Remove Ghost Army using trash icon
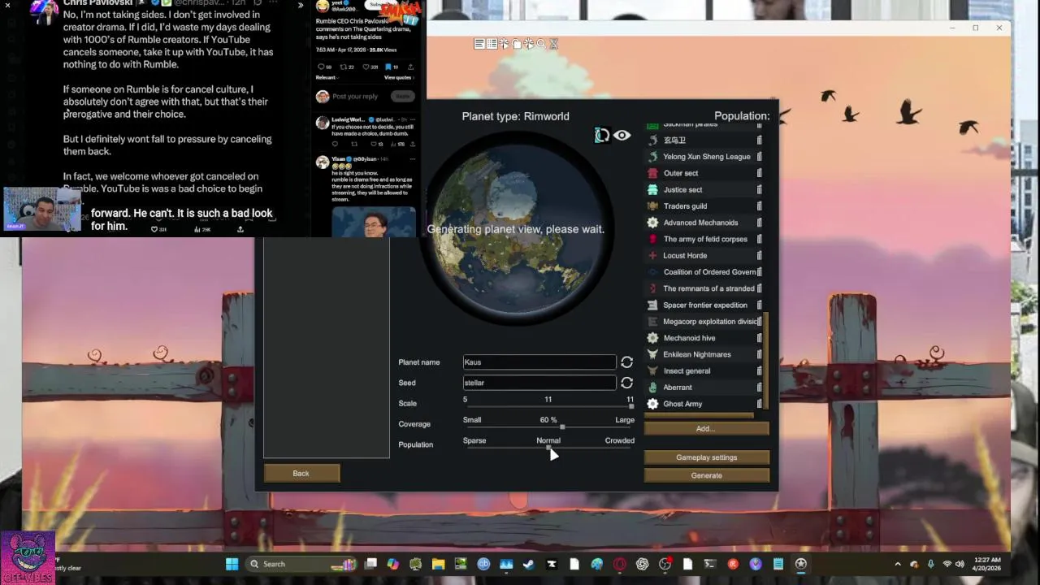Screen dimensions: 1040x585 [760, 404]
